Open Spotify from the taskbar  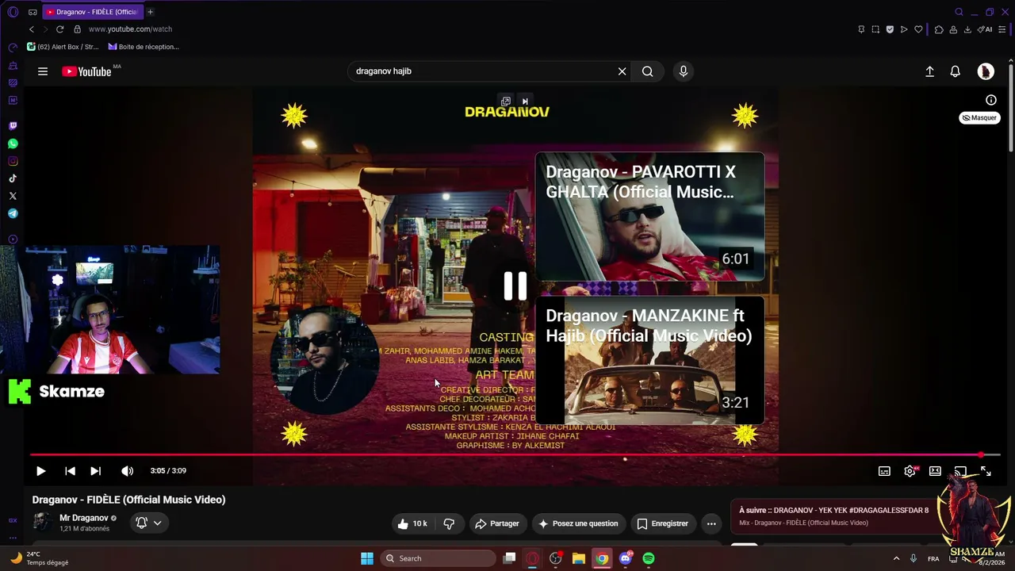pyautogui.click(x=649, y=558)
